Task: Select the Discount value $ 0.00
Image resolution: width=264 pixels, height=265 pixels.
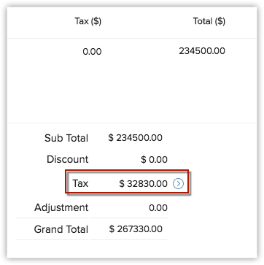Action: 154,160
